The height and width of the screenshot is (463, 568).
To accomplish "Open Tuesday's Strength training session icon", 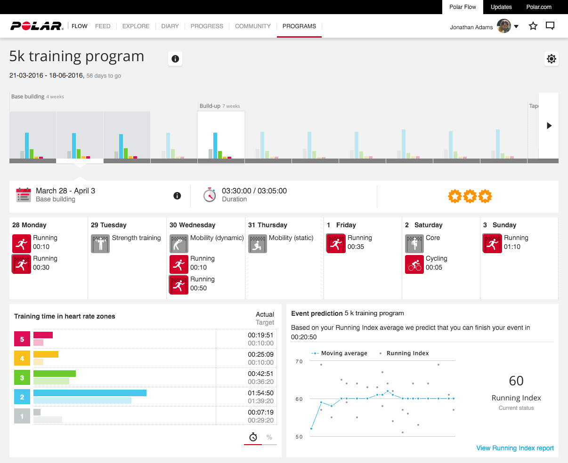I will (100, 244).
